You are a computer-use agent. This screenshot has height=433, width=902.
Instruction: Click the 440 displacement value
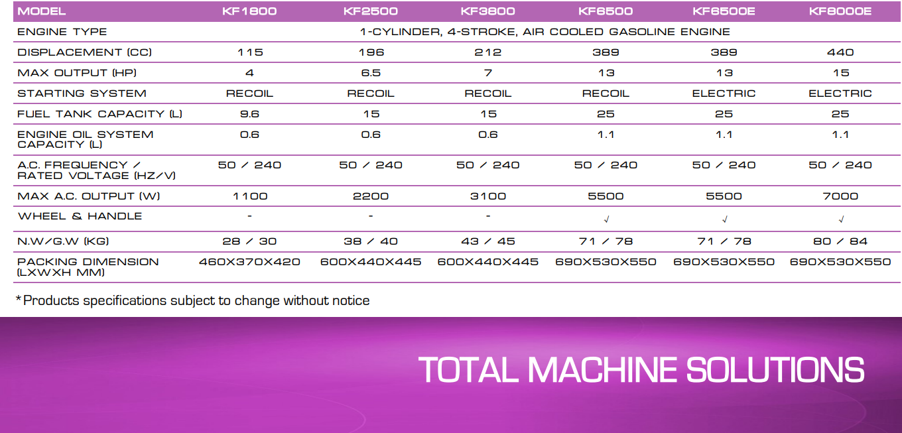click(840, 52)
